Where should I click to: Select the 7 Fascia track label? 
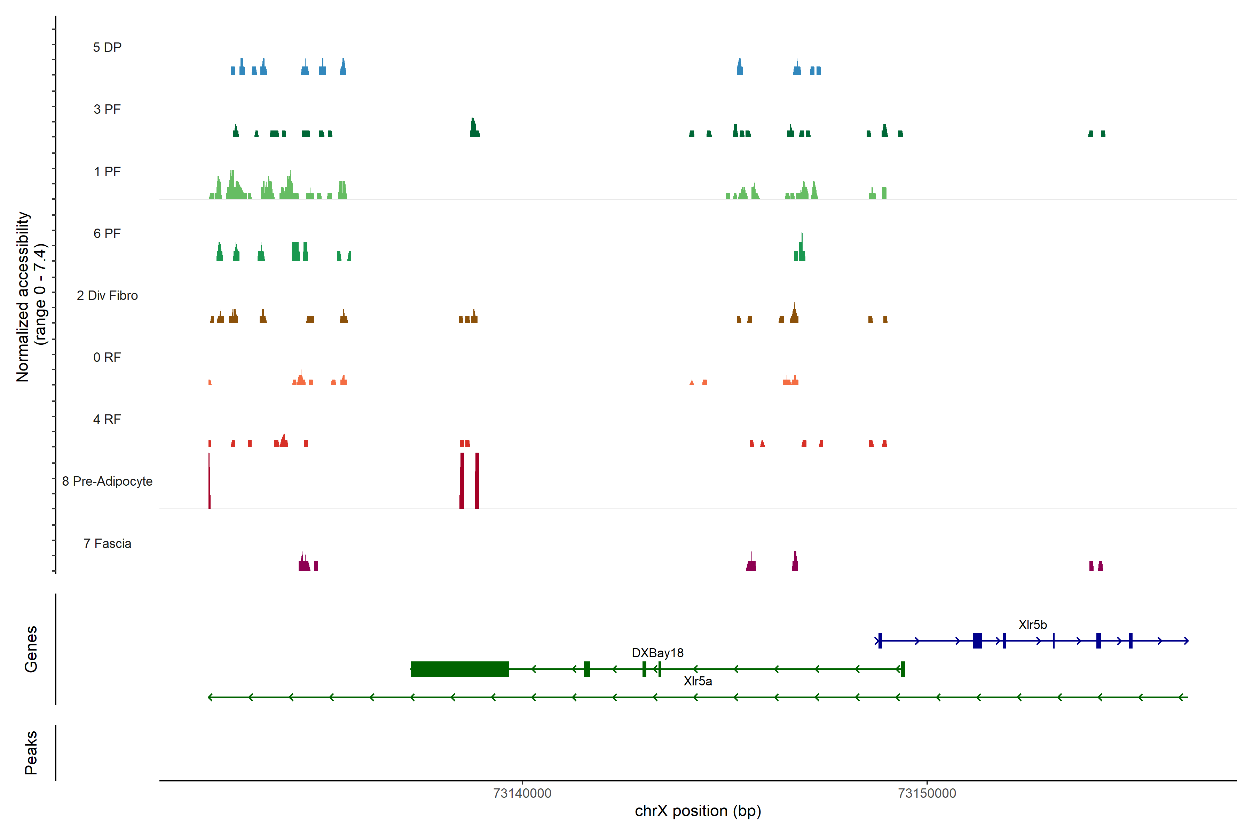[x=107, y=543]
